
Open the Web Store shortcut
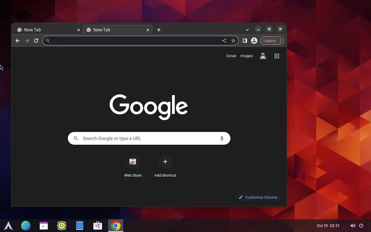[x=133, y=167]
